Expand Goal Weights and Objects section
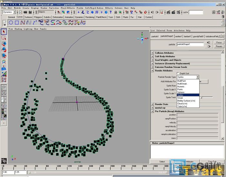Viewport: 226px width, 177px height. click(x=152, y=60)
